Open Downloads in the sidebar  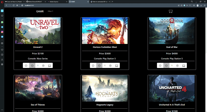(2, 59)
